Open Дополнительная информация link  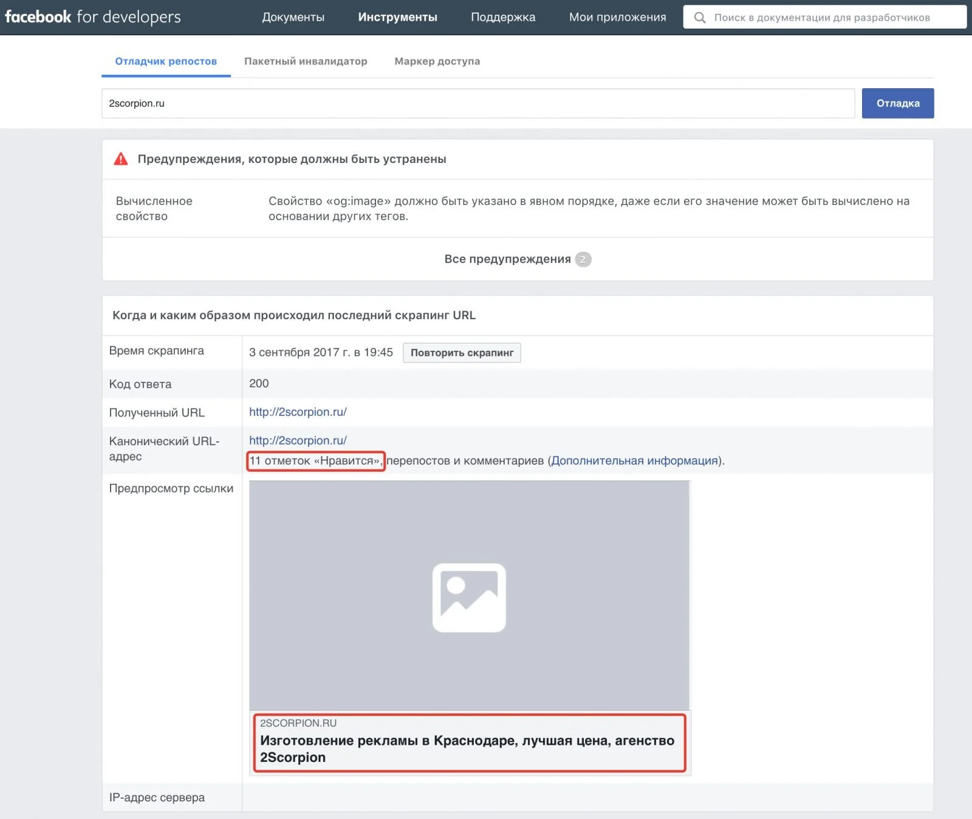(x=634, y=461)
